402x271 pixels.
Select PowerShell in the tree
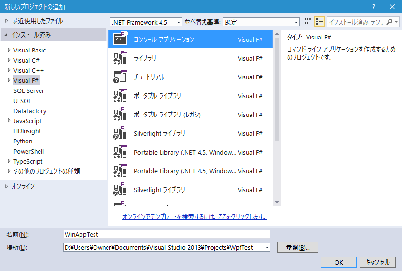pyautogui.click(x=29, y=151)
